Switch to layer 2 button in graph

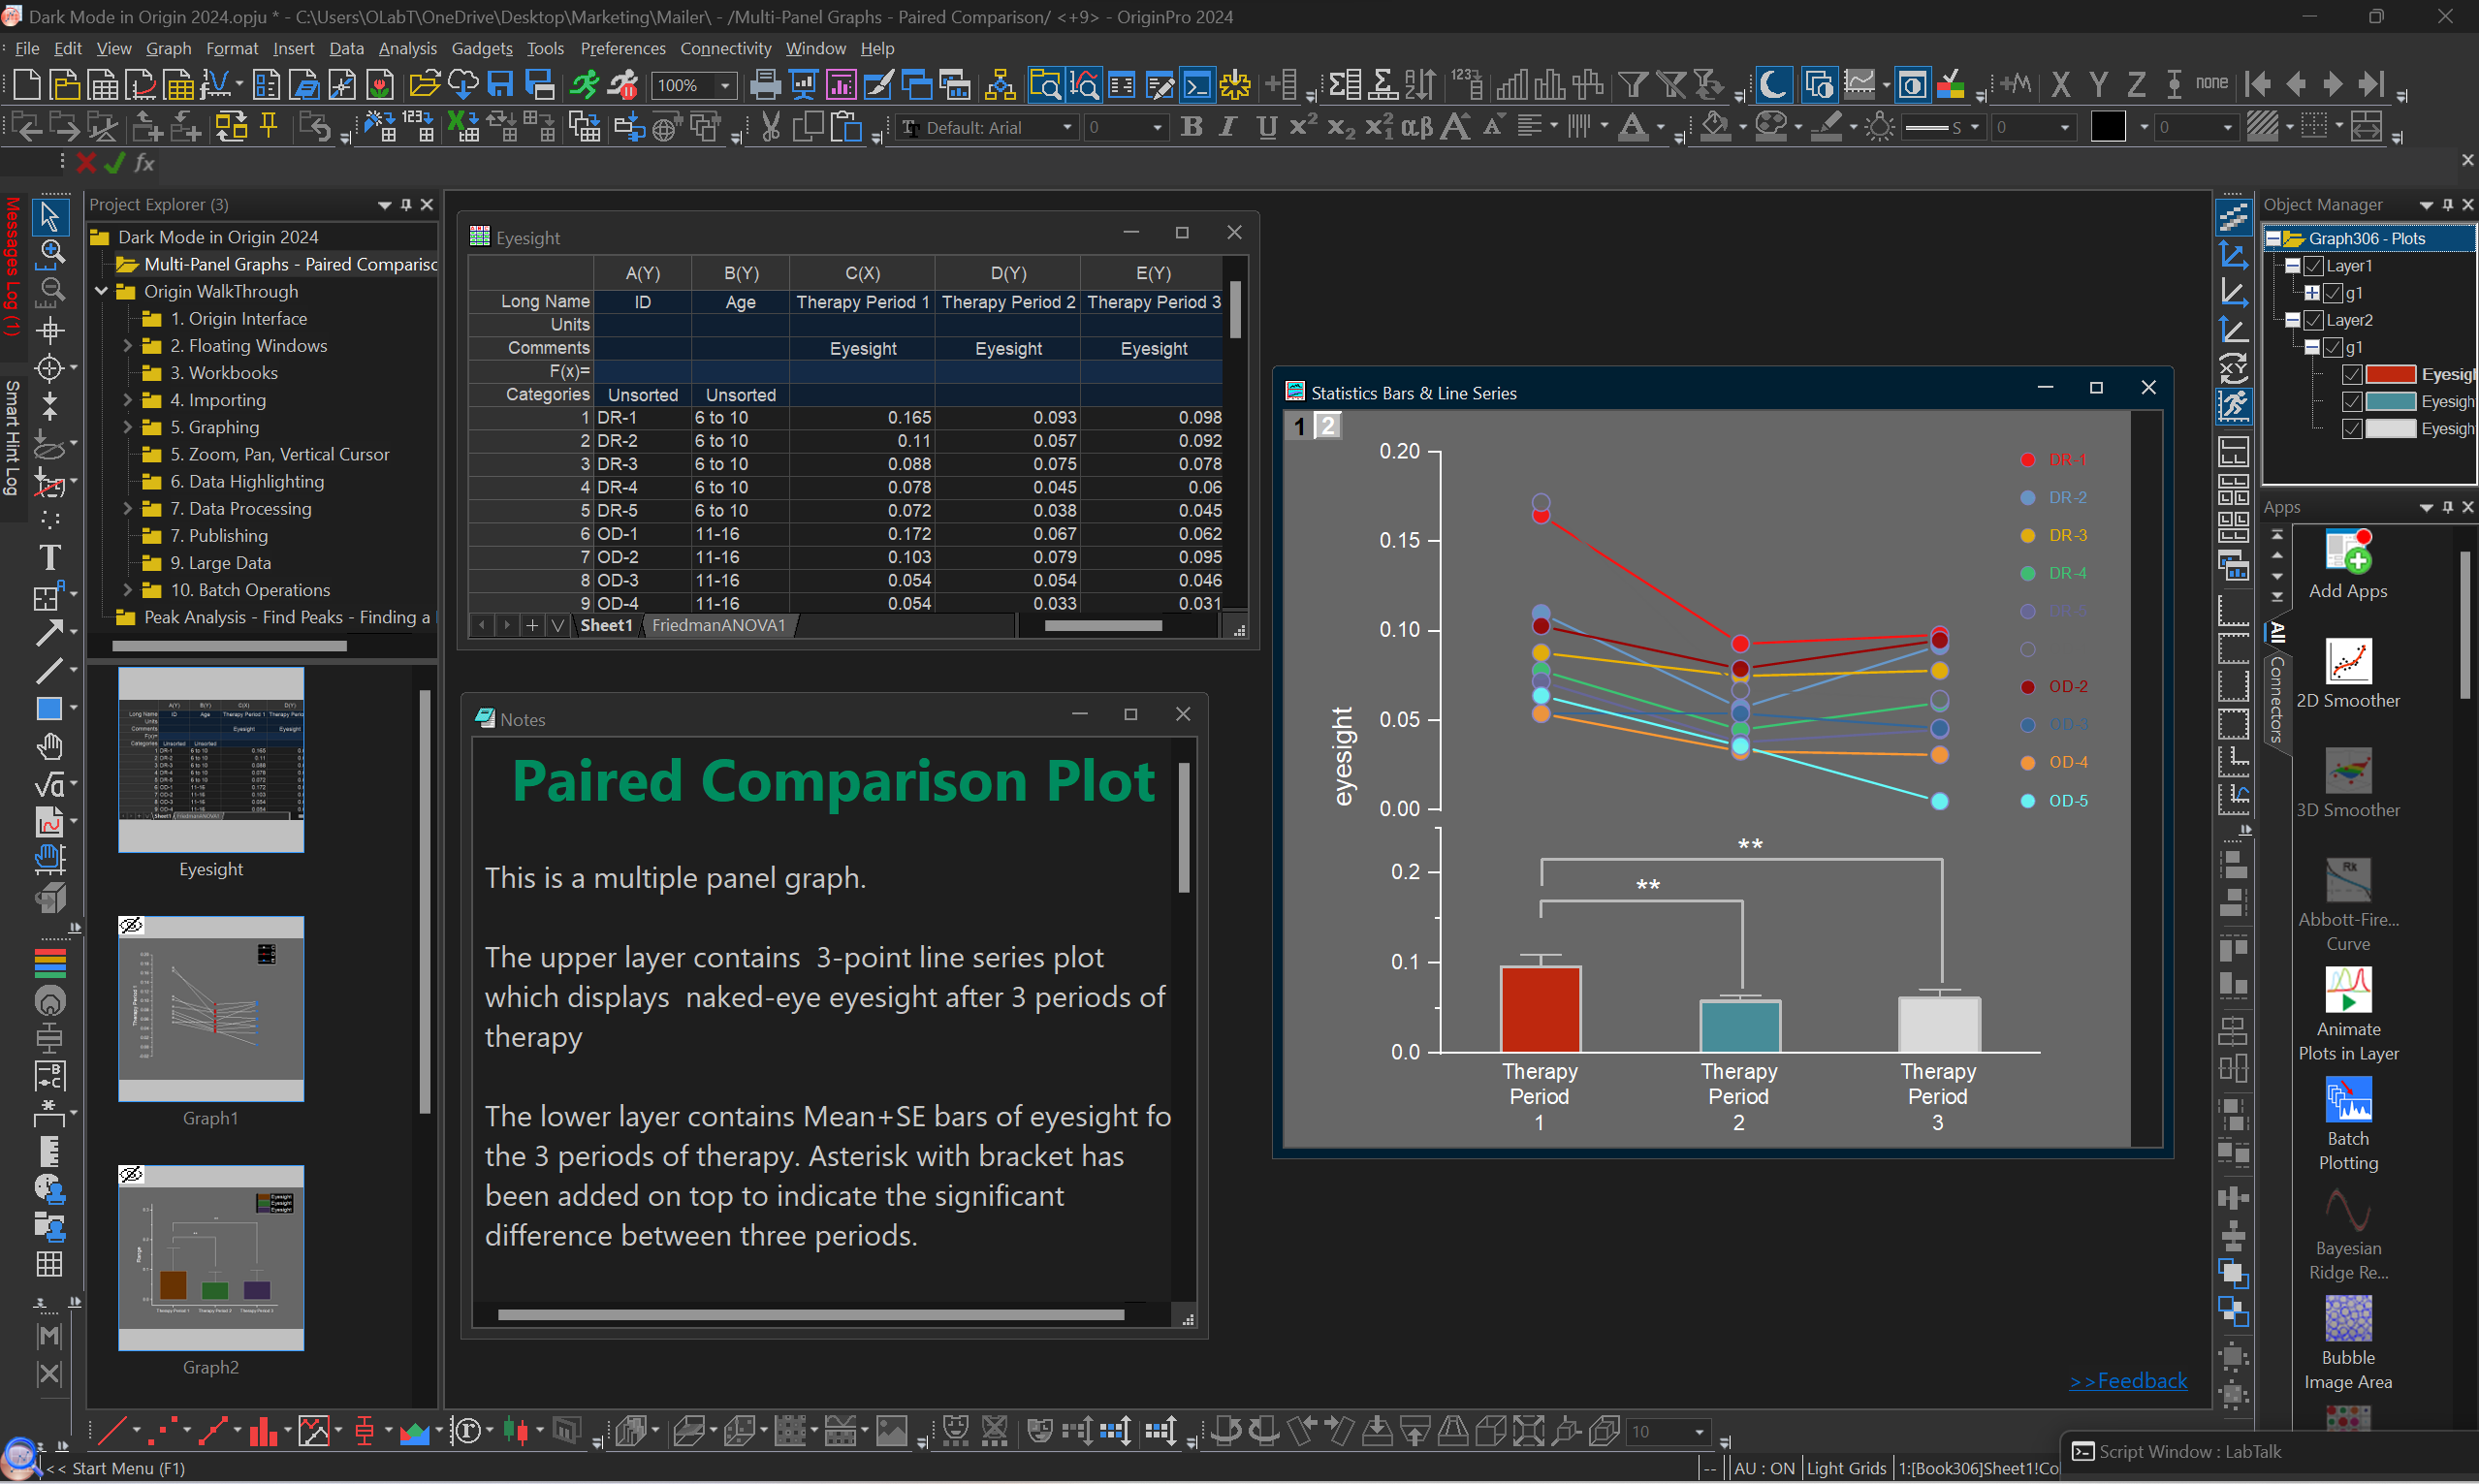1327,426
